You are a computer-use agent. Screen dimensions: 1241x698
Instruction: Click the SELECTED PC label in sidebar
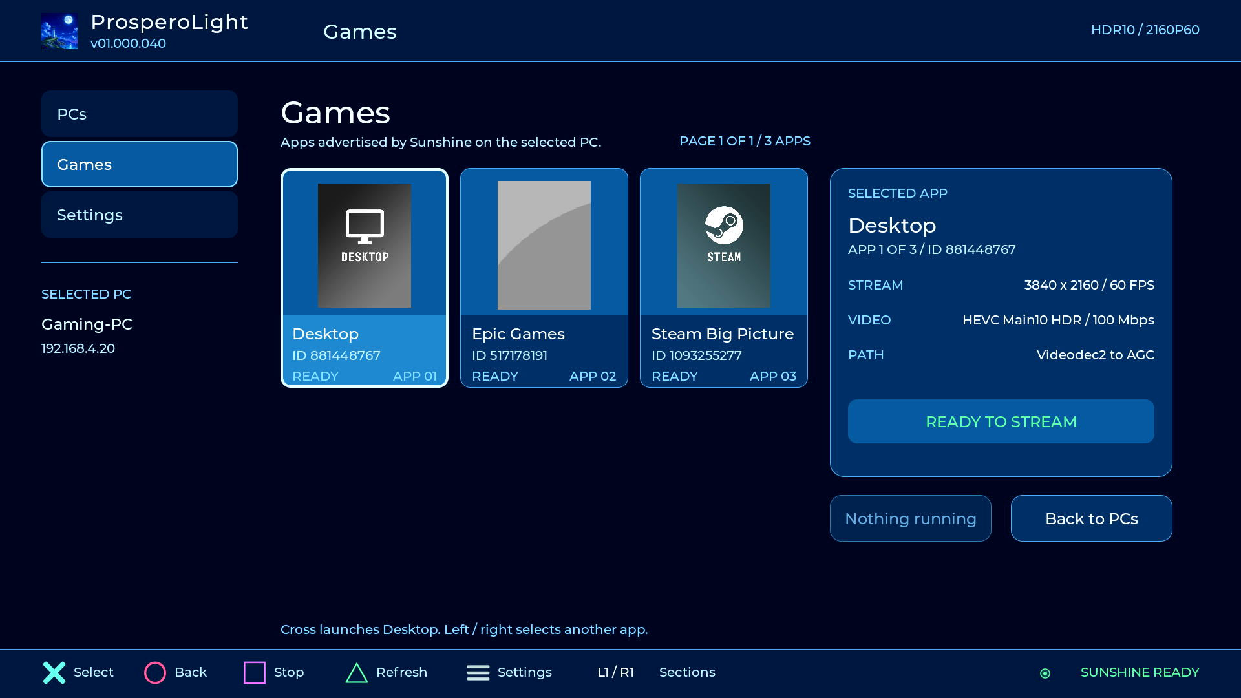pos(86,294)
